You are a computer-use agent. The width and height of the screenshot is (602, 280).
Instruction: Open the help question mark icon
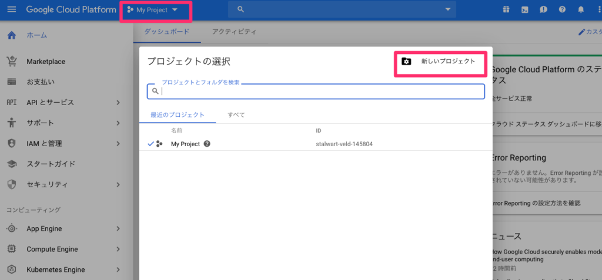(x=562, y=9)
